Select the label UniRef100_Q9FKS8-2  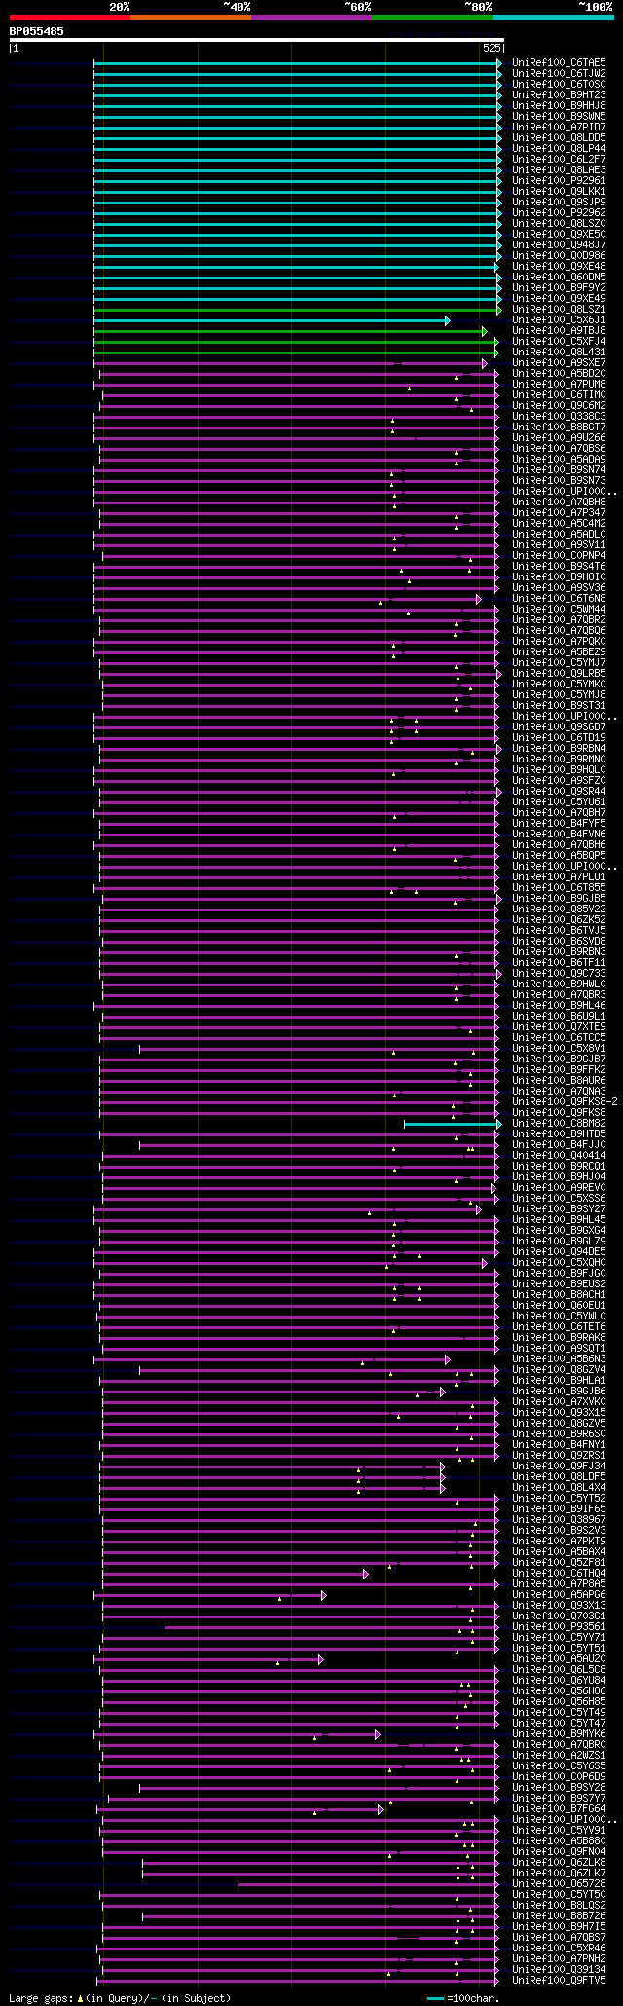(565, 1101)
